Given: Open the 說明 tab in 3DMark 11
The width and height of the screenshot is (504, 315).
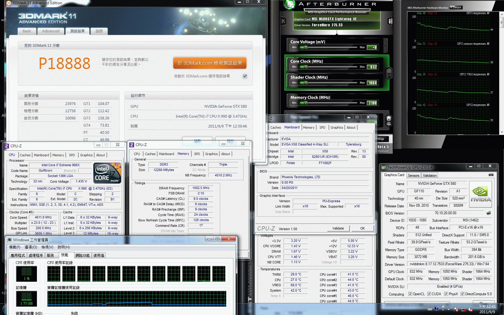Looking at the screenshot, I should tap(99, 31).
